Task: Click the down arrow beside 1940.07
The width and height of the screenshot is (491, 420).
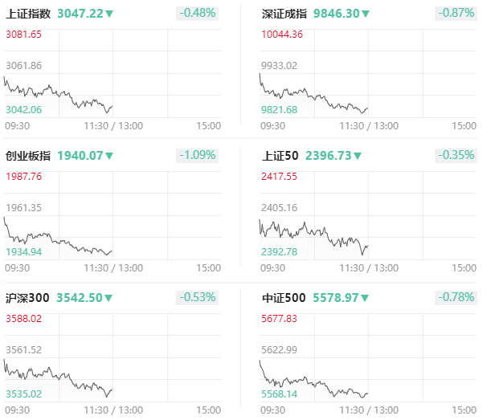Action: tap(109, 156)
